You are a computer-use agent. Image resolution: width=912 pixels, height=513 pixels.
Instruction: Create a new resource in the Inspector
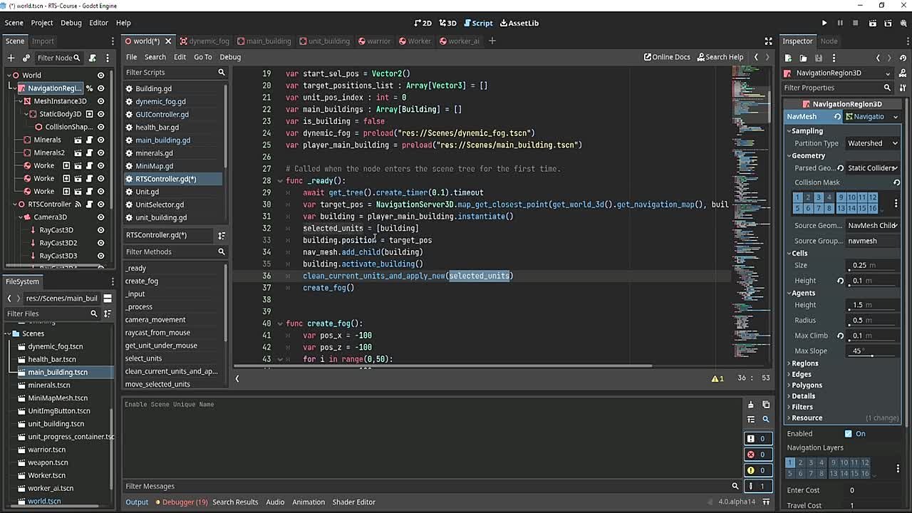[789, 58]
